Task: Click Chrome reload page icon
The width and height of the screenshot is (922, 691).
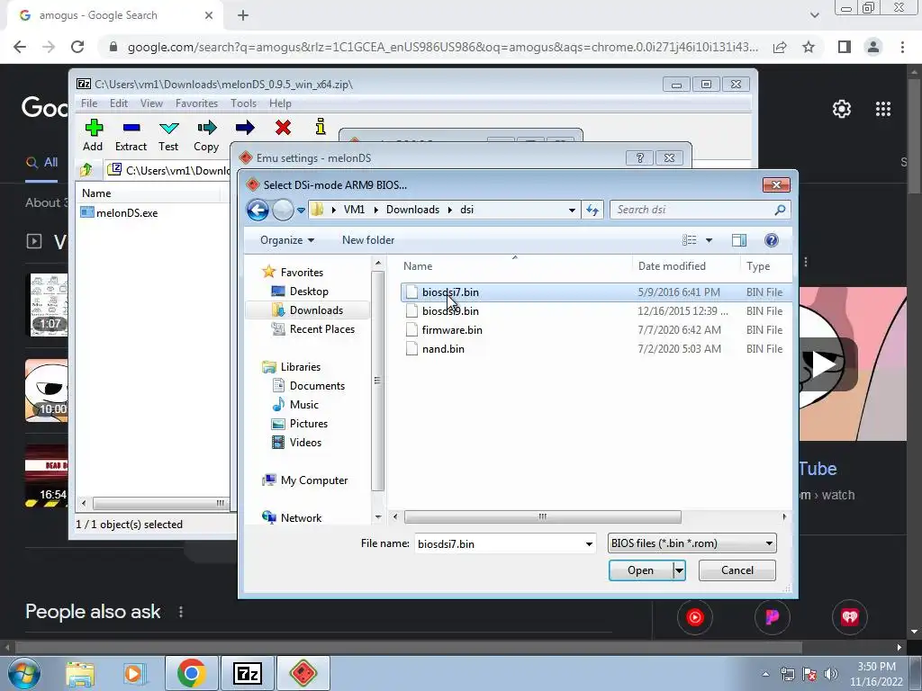Action: click(x=77, y=47)
